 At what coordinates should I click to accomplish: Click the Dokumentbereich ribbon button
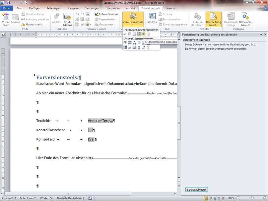click(245, 20)
